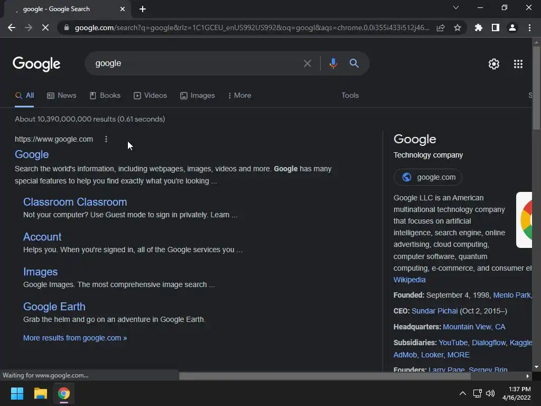This screenshot has height=406, width=541.
Task: Open Chrome's three-dot menu
Action: pos(529,27)
